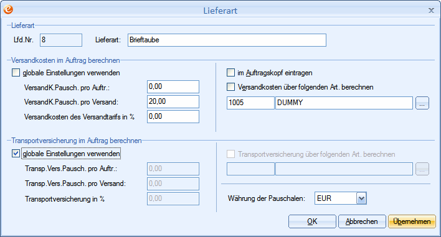Select VersandK.Pausch. pro Versand value 20,00

(x=173, y=101)
